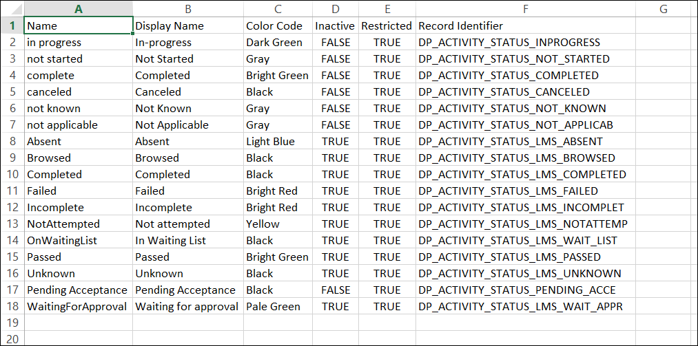This screenshot has width=698, height=346.
Task: Click the Record Identifier header cell
Action: (526, 25)
